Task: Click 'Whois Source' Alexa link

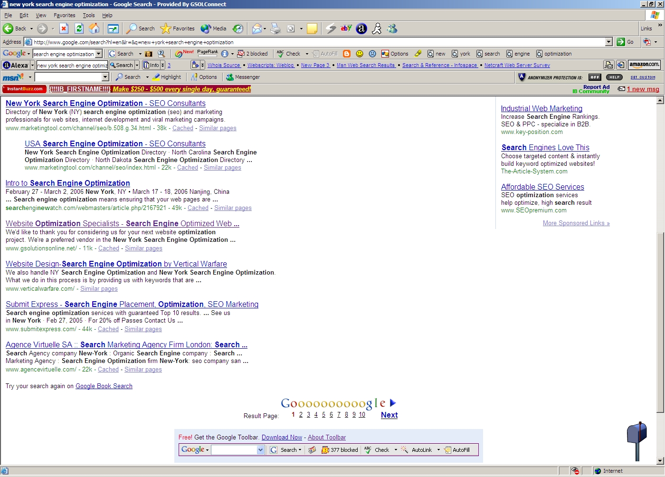Action: coord(224,65)
